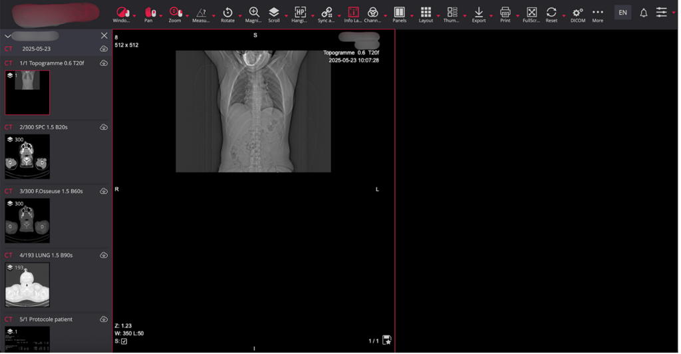The image size is (681, 354).
Task: Select the '2025-05-23' study date label
Action: click(x=37, y=49)
